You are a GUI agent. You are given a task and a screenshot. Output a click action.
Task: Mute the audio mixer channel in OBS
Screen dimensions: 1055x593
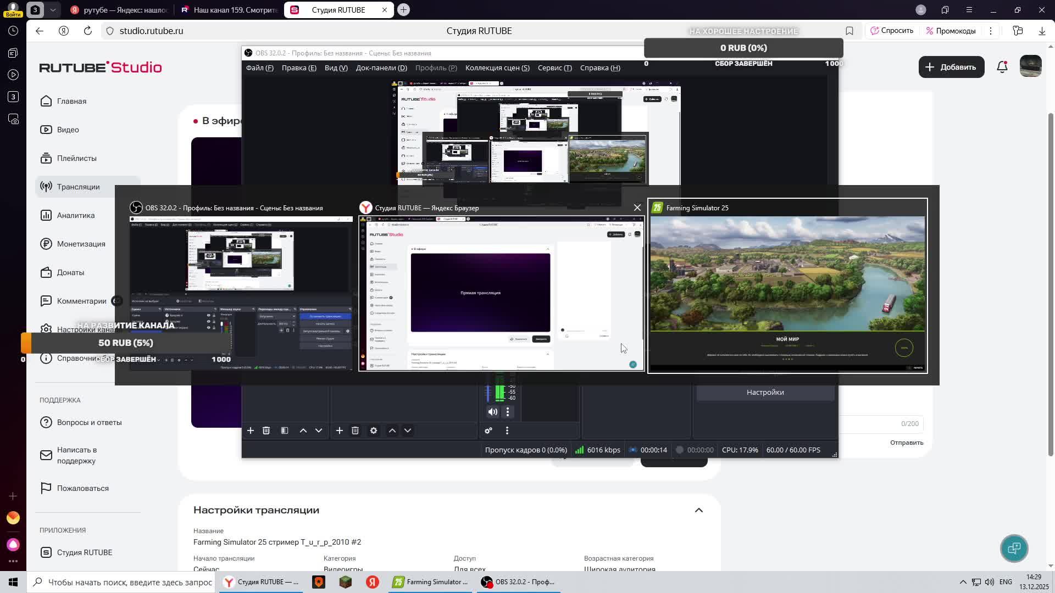coord(493,412)
